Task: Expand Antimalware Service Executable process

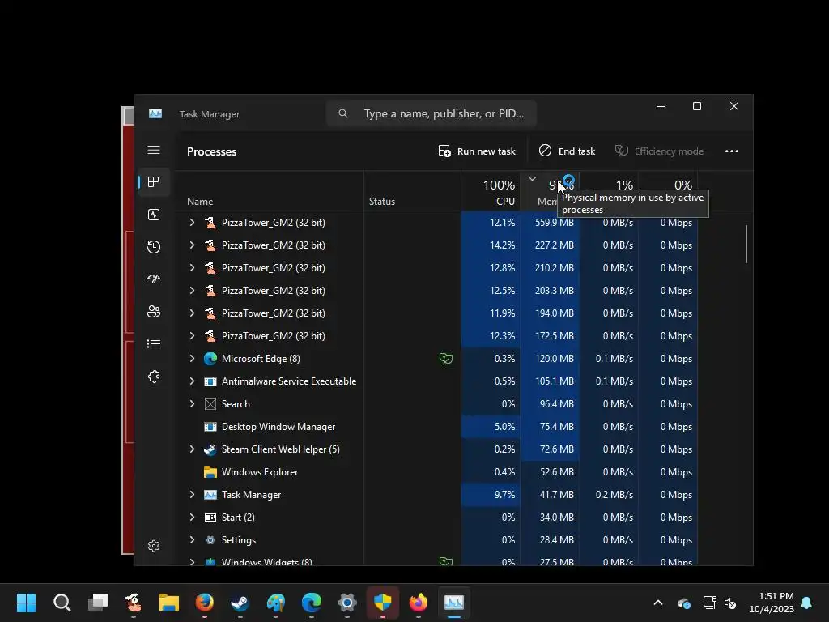Action: tap(192, 381)
